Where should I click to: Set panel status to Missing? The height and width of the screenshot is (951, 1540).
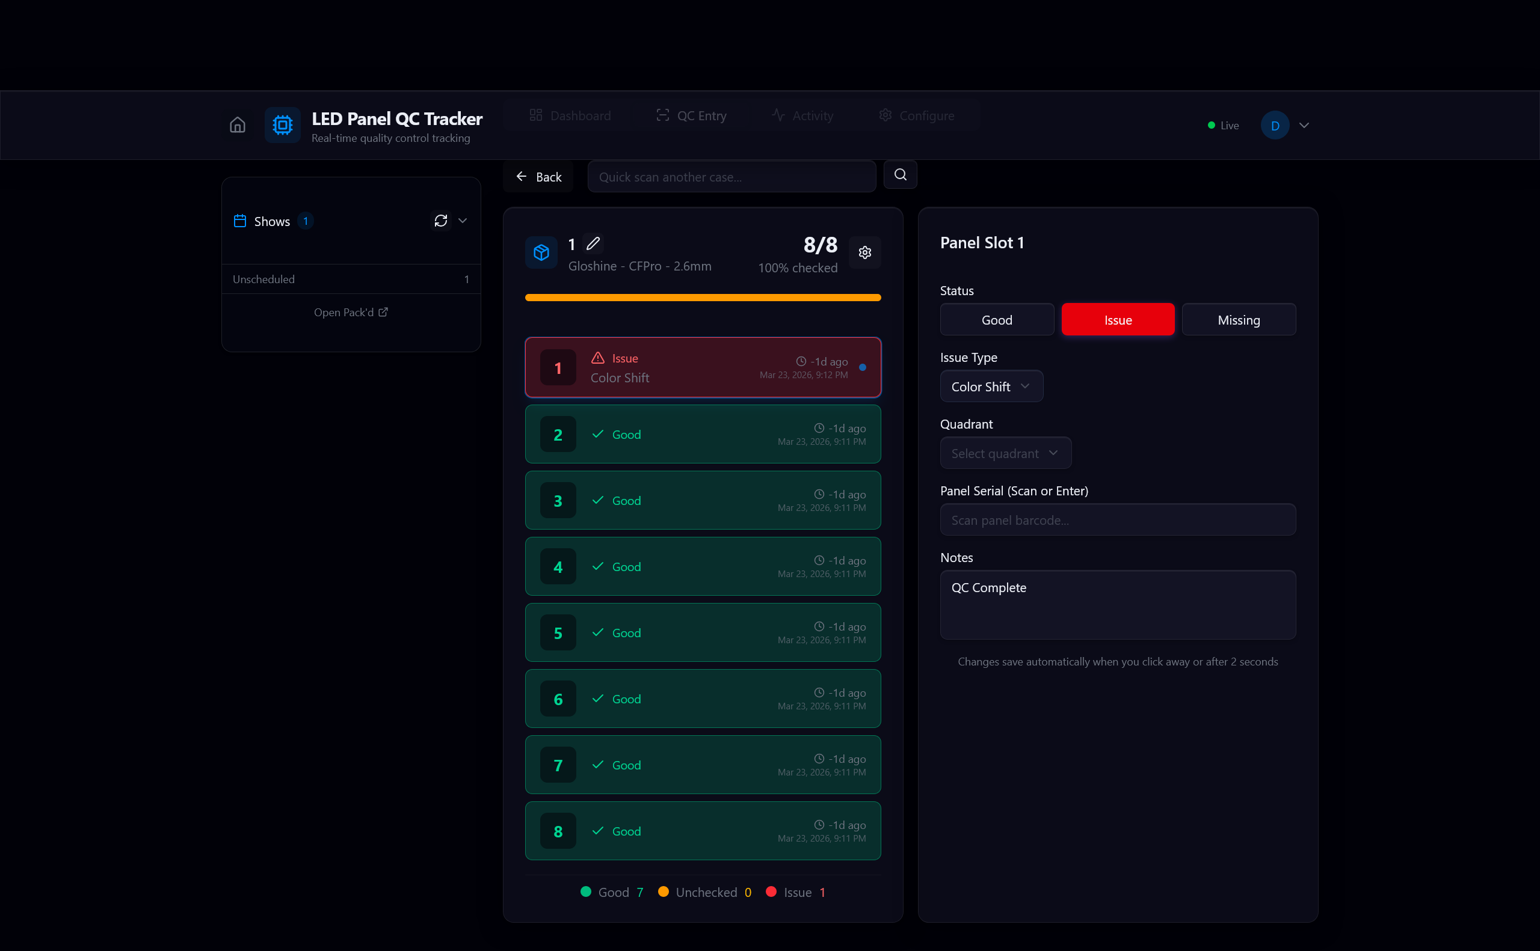[x=1238, y=319]
